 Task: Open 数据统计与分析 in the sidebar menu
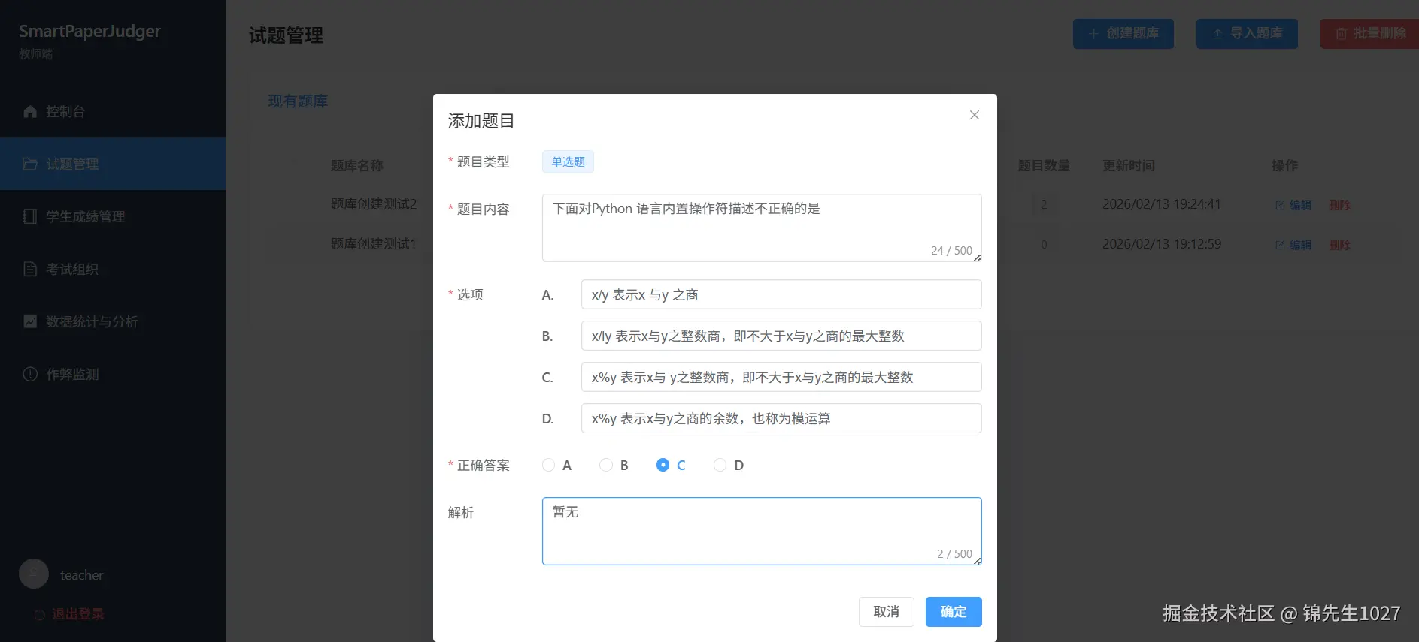click(x=113, y=321)
